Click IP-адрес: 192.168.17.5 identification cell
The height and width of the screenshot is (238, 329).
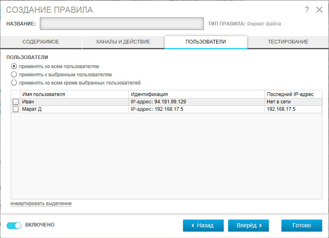pyautogui.click(x=196, y=109)
